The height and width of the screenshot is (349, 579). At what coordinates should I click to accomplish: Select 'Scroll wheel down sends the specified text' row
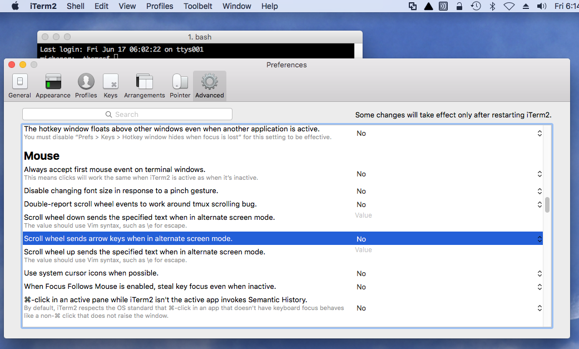point(283,221)
